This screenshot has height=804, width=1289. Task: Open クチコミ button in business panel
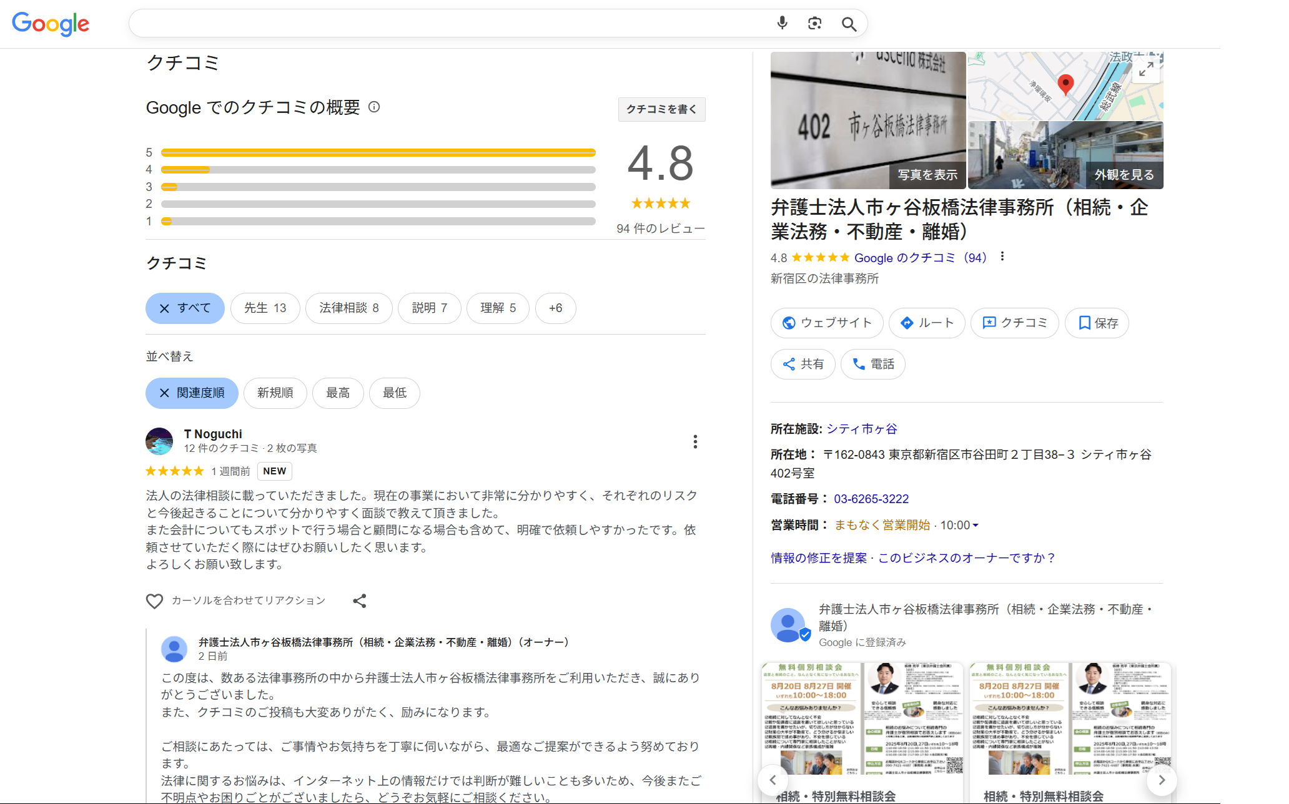(1015, 323)
